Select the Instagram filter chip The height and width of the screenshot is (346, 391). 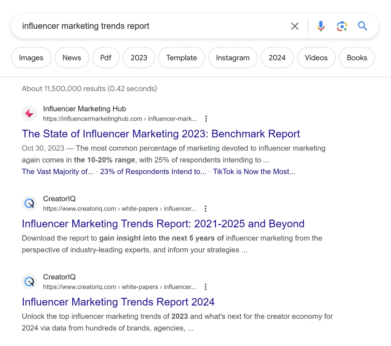tap(233, 58)
